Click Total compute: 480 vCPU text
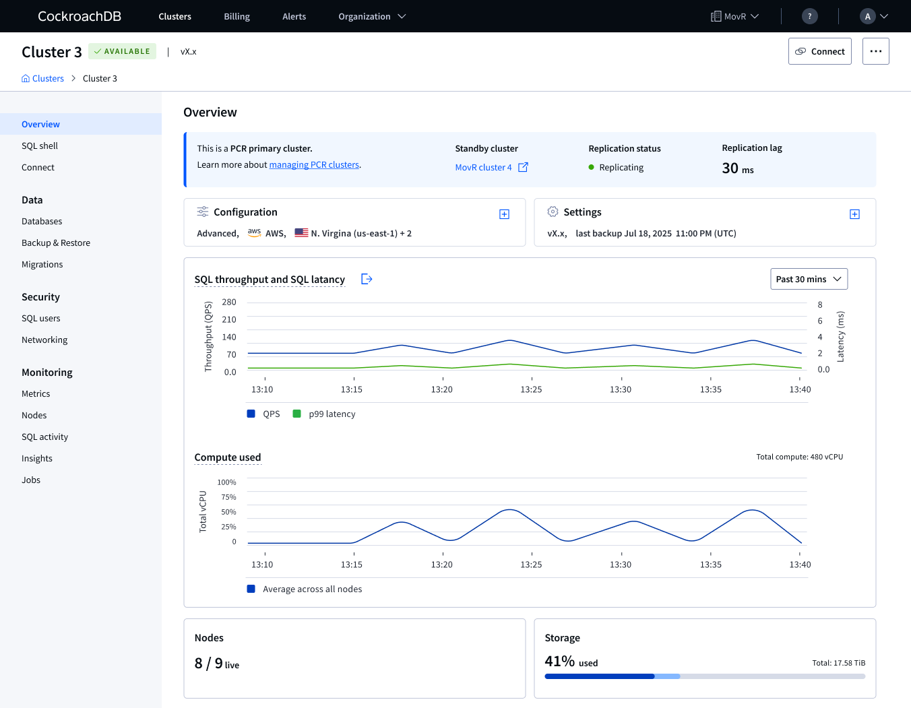911x708 pixels. point(800,457)
